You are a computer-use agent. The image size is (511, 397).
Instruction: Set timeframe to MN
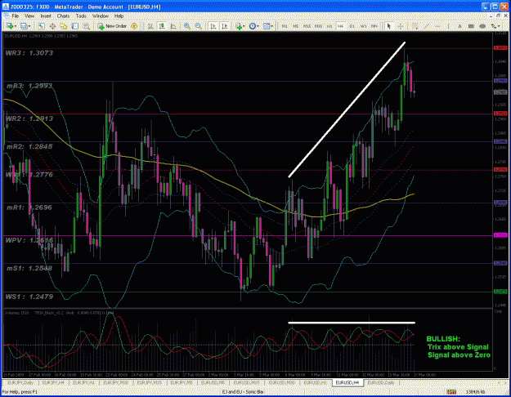point(374,26)
